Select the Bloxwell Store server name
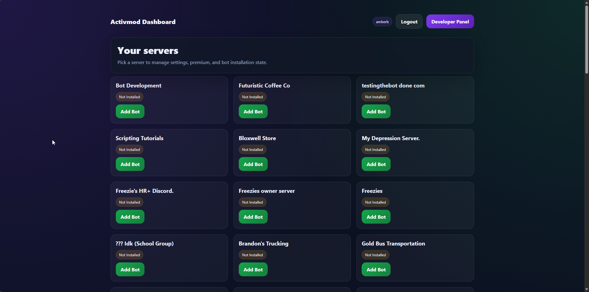Image resolution: width=589 pixels, height=292 pixels. 257,138
